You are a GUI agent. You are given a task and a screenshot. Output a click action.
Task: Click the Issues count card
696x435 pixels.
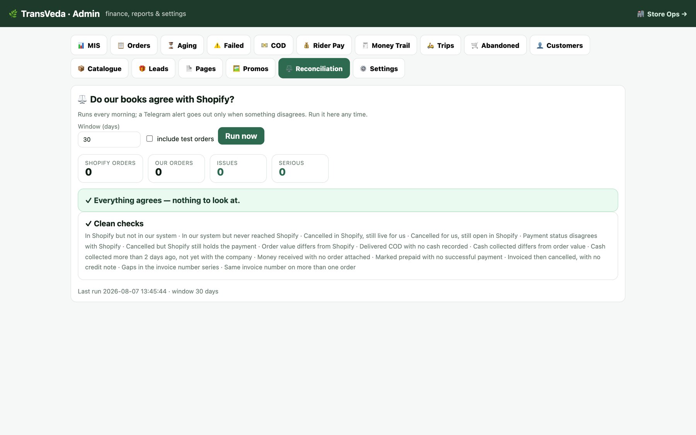(x=238, y=169)
